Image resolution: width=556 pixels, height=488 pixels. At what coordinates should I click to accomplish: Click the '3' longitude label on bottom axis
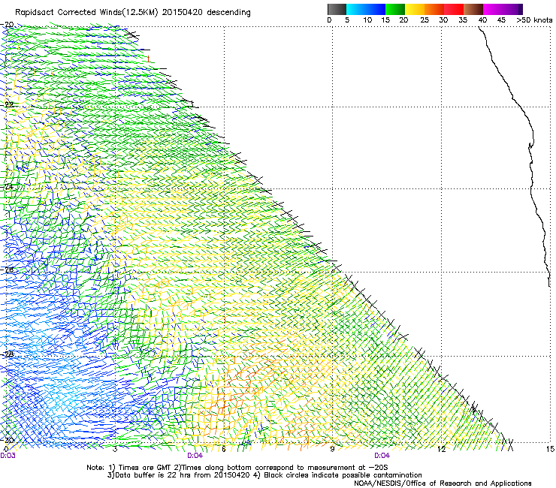coord(115,449)
